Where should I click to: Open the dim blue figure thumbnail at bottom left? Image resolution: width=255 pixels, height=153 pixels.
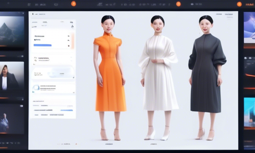click(12, 119)
